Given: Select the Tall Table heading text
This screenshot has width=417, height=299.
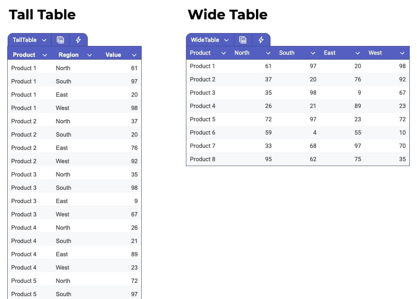Looking at the screenshot, I should pos(42,15).
